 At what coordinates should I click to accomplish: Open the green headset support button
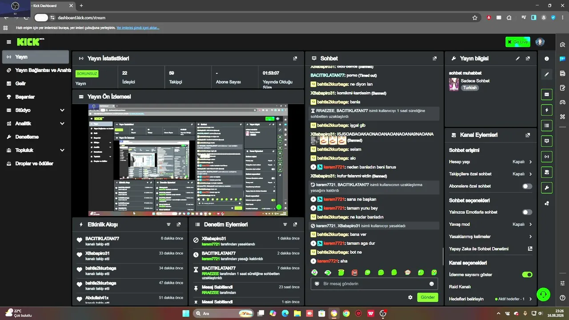pyautogui.click(x=543, y=294)
